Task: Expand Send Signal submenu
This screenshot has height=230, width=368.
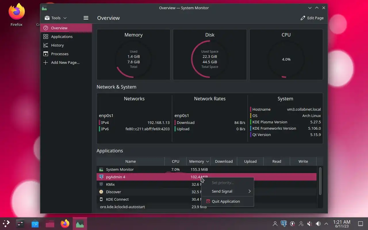Action: [227, 191]
